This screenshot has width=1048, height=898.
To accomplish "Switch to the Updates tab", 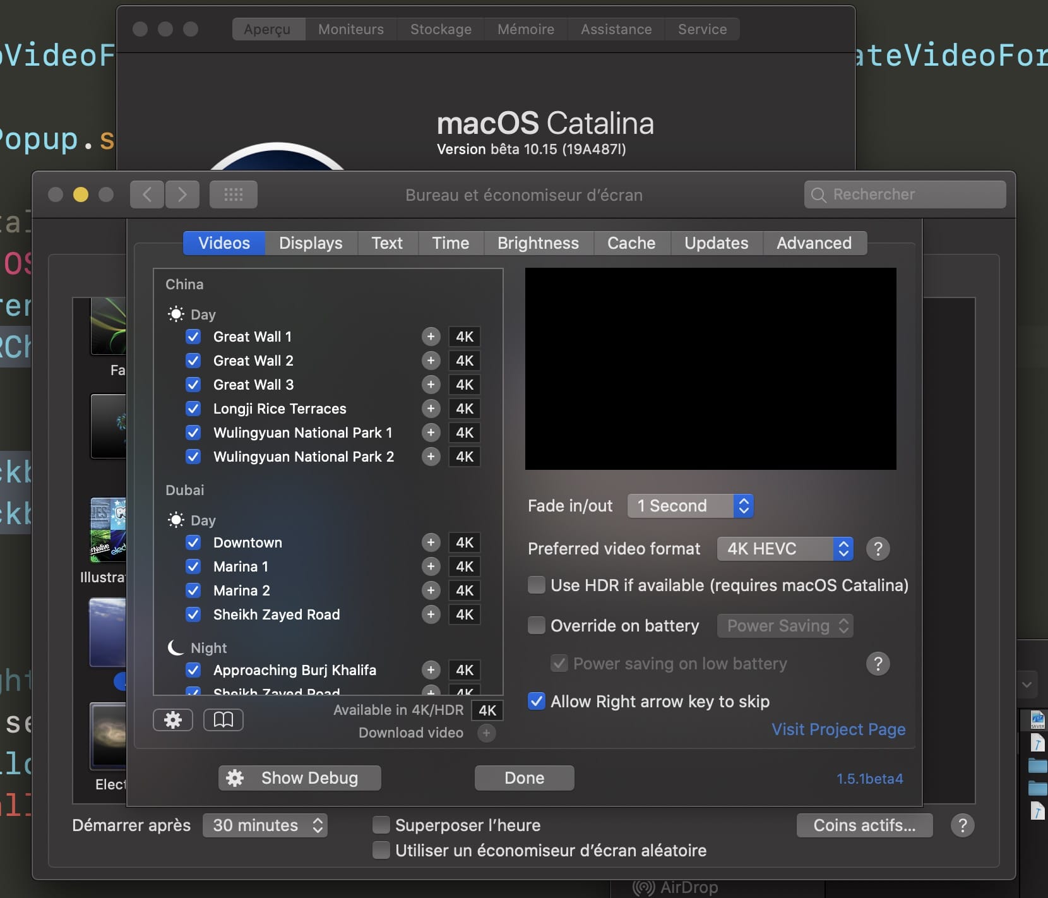I will click(x=717, y=243).
